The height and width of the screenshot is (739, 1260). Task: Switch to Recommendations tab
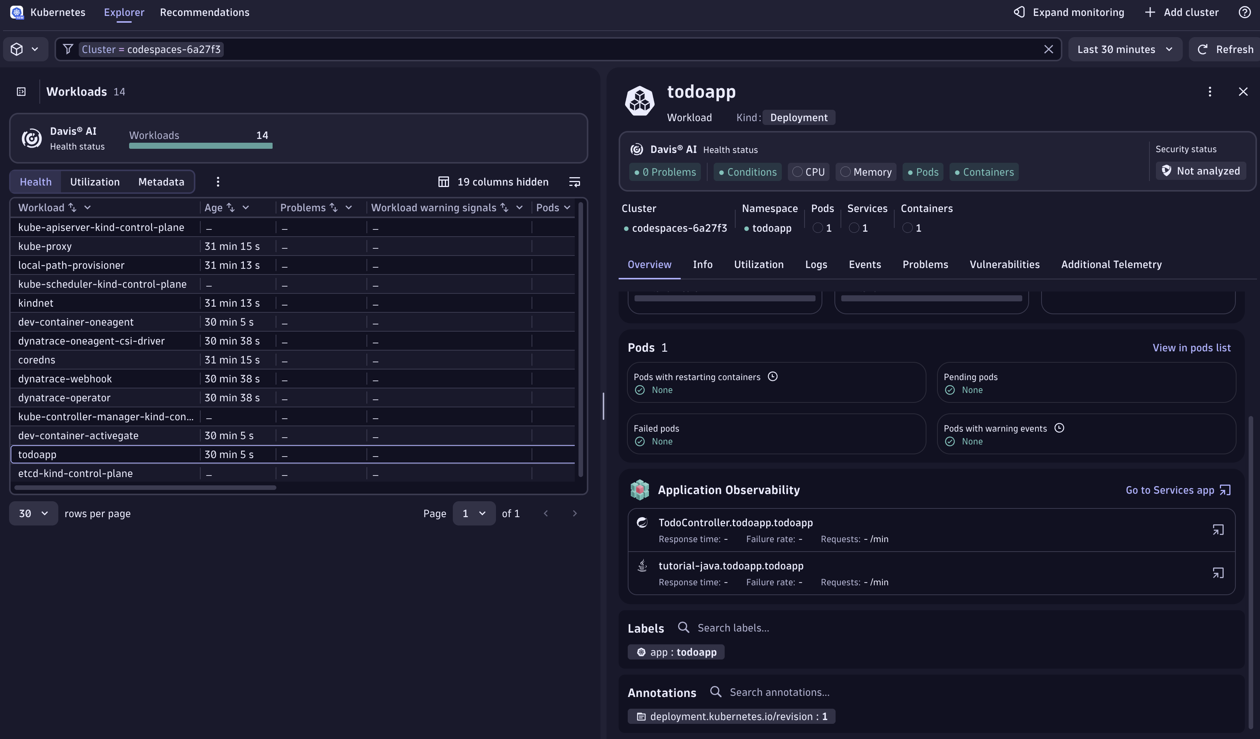(x=204, y=12)
